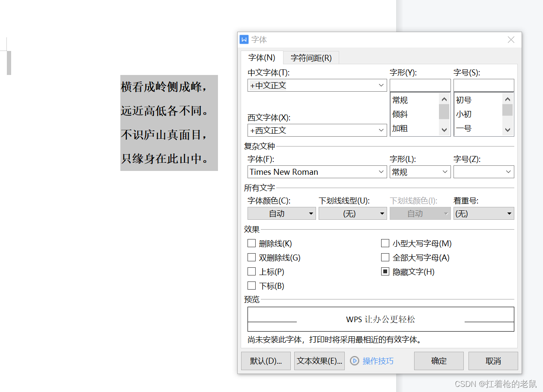Uncheck the 隐藏文字 hidden text option

click(x=385, y=271)
